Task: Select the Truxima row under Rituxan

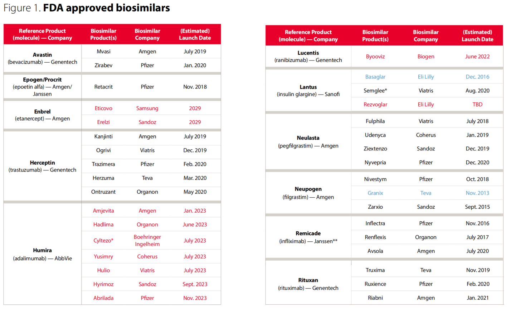Action: (x=427, y=270)
